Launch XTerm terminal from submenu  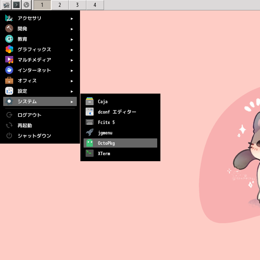(x=120, y=154)
